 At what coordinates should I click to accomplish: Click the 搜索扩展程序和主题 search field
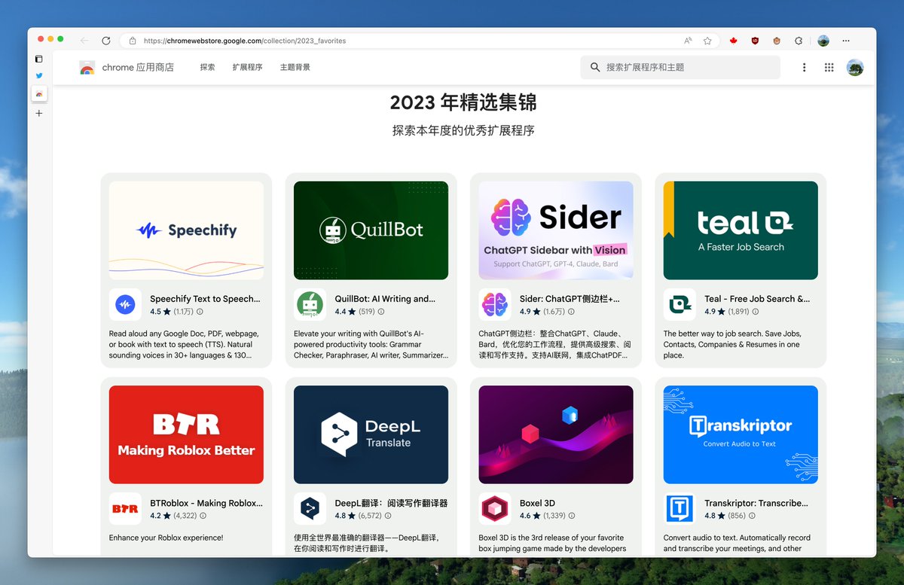click(x=680, y=67)
